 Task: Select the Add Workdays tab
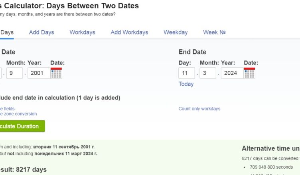click(129, 32)
